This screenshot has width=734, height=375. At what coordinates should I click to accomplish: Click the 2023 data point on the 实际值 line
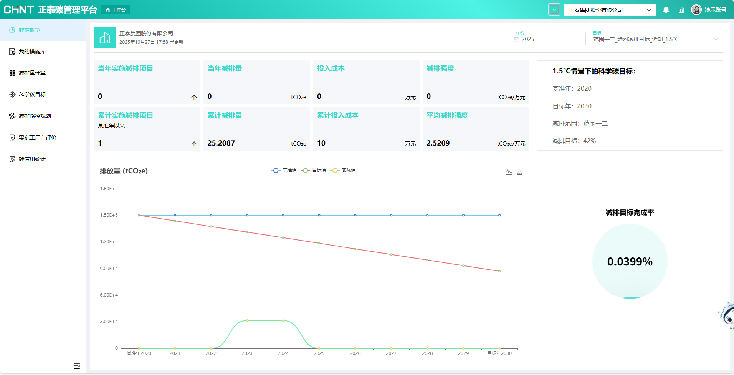pos(247,320)
